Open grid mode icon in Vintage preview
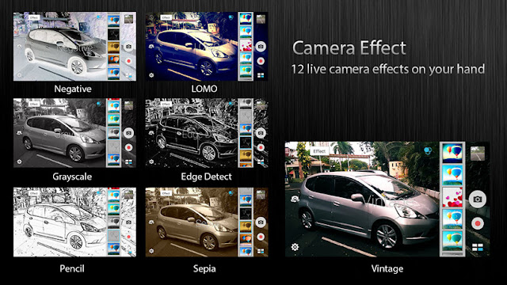Image resolution: width=507 pixels, height=285 pixels. (x=478, y=248)
